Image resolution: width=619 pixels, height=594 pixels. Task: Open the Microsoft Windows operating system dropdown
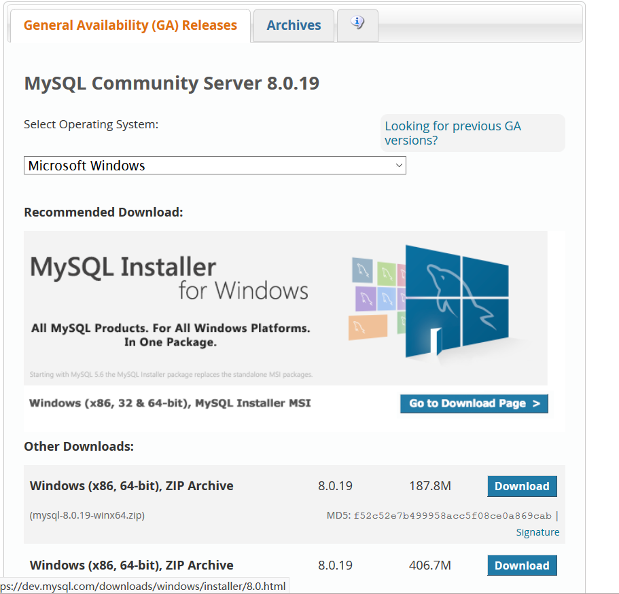pyautogui.click(x=215, y=165)
